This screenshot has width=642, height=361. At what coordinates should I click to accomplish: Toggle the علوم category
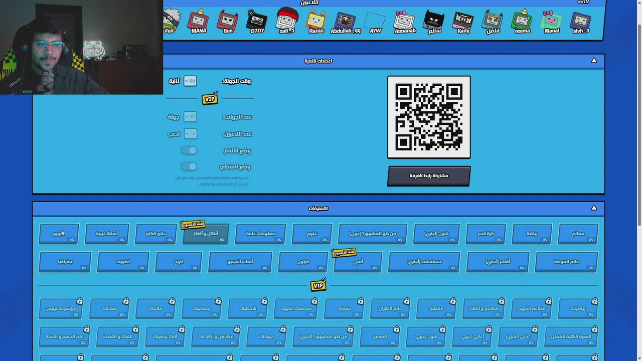(312, 234)
